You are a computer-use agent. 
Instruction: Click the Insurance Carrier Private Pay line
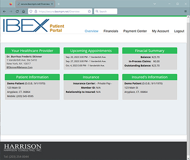coord(92,83)
